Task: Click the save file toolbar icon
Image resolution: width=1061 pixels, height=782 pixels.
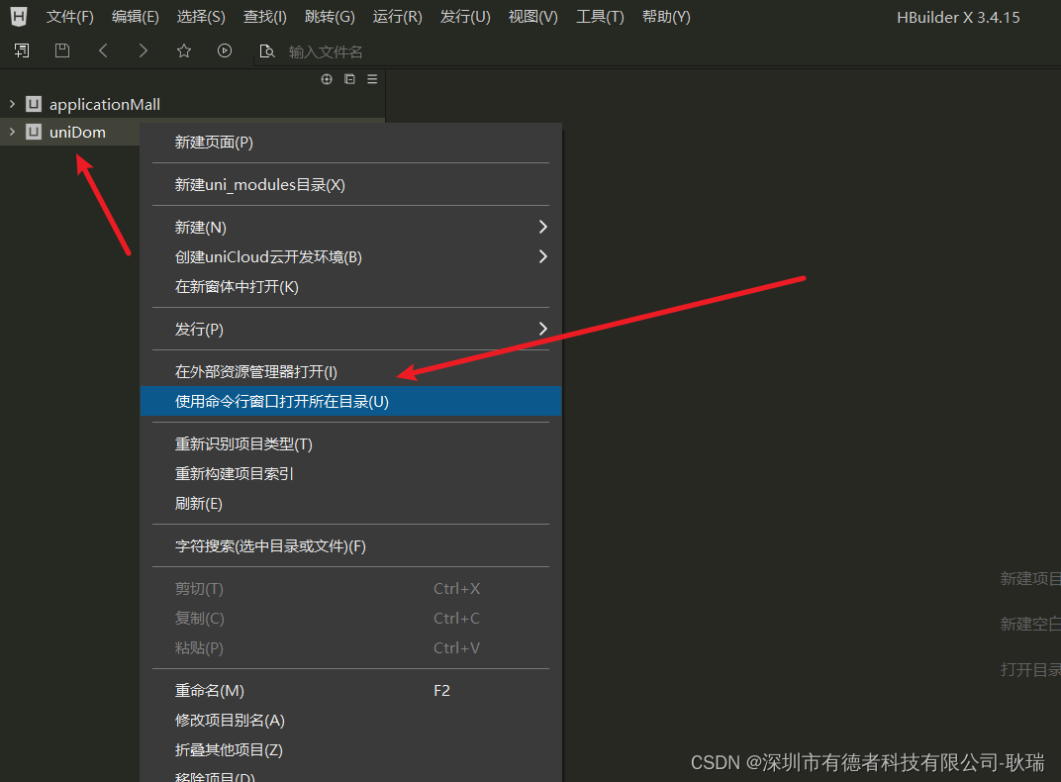Action: [62, 50]
